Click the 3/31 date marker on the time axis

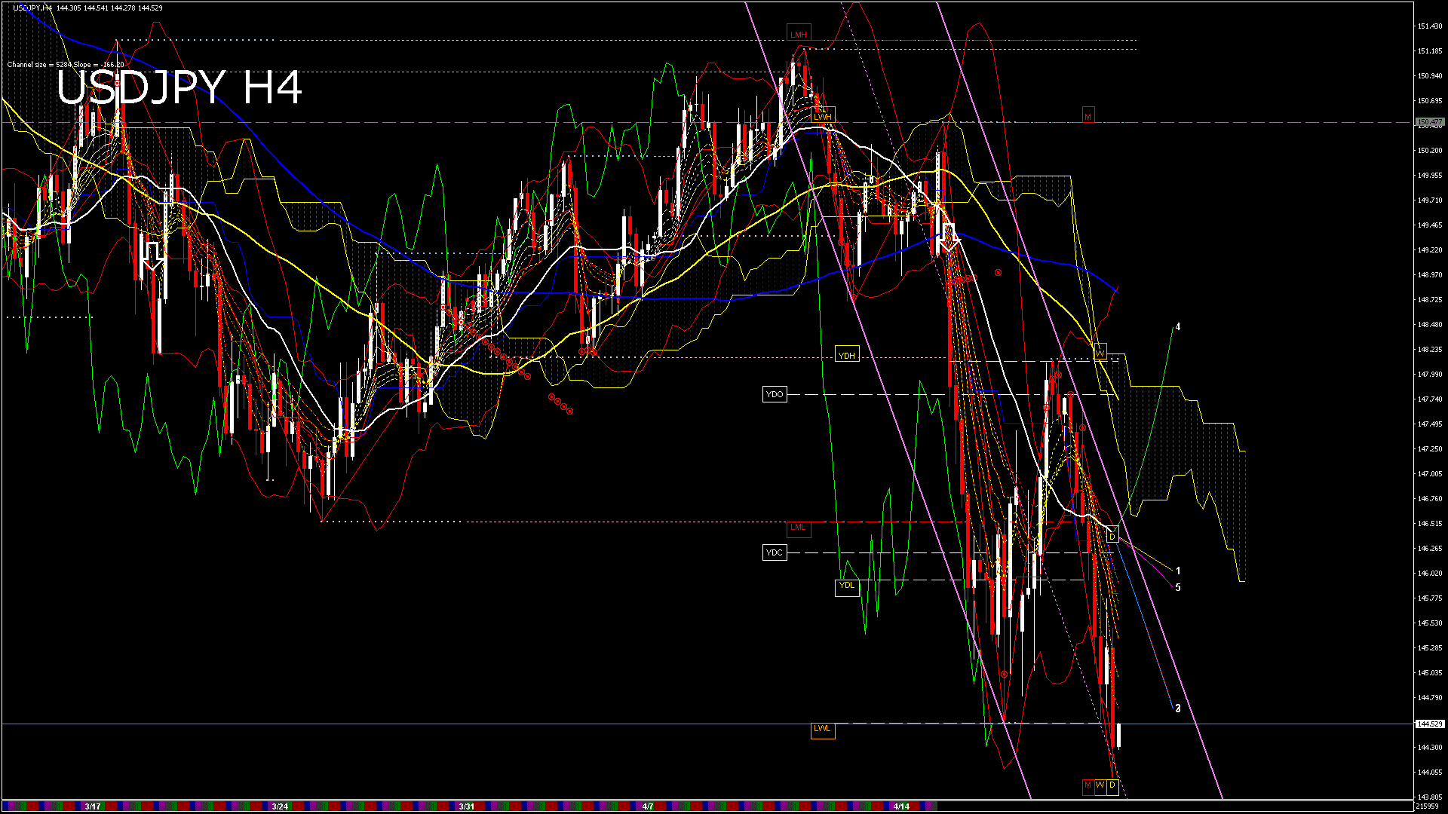tap(467, 806)
